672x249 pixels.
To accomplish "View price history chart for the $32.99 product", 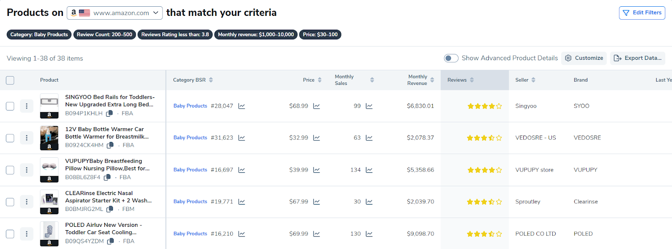I will [316, 138].
